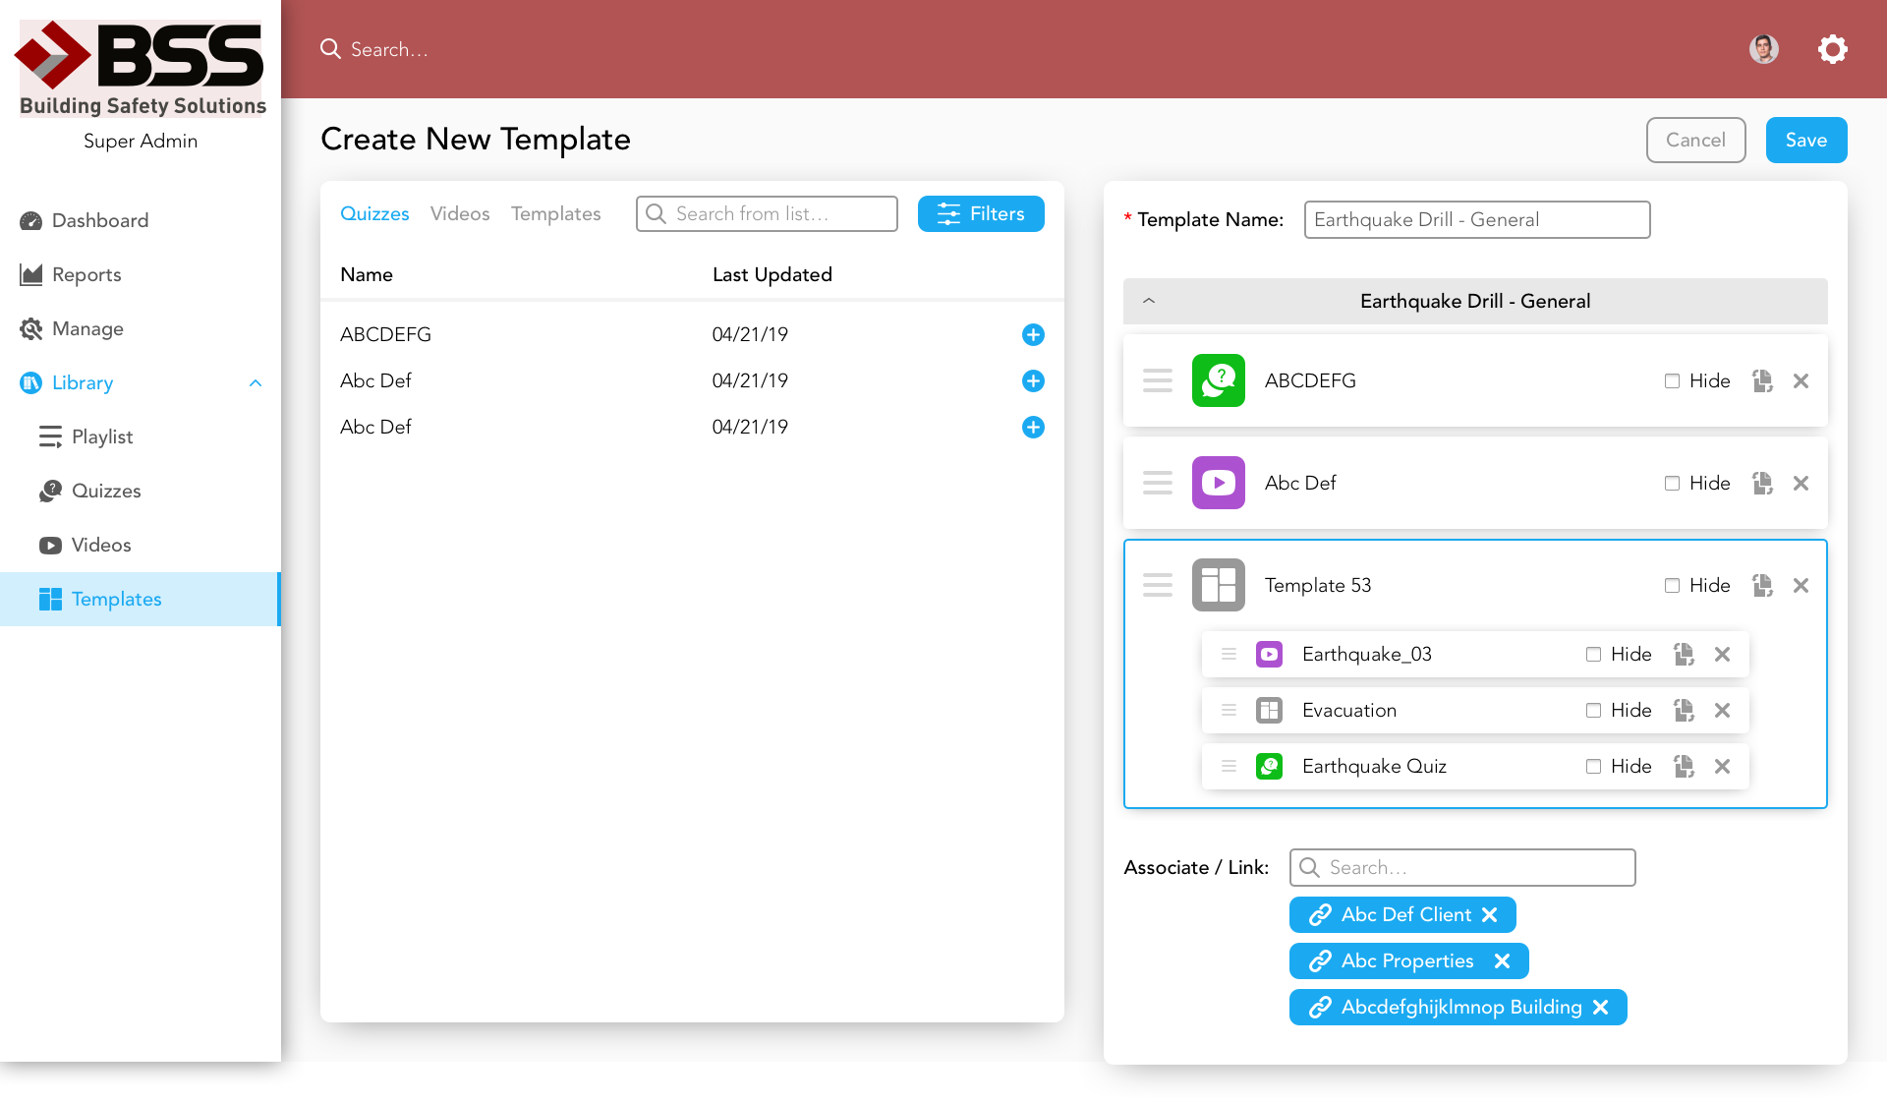Switch to the Videos tab
Viewport: 1887px width, 1104px height.
[460, 213]
